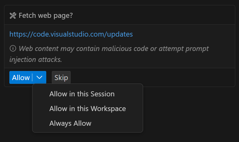Screen dimensions: 239x142
Task: Click the malicious code warning message text
Action: (x=94, y=48)
